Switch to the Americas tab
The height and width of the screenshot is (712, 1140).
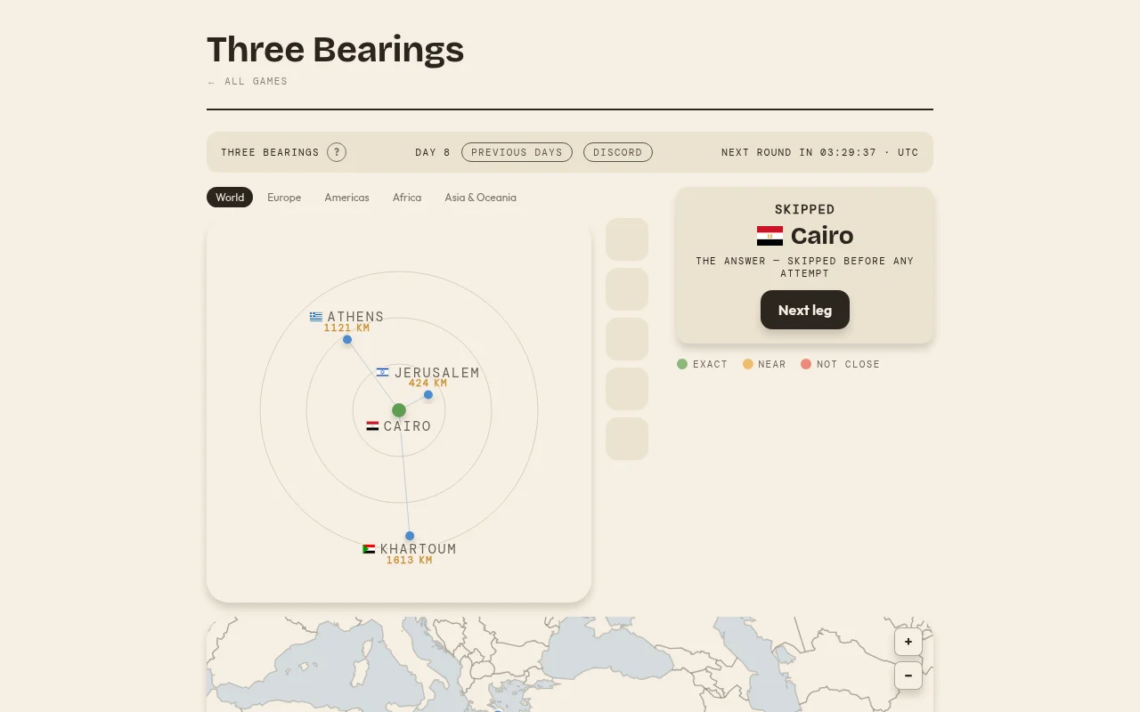pos(346,198)
